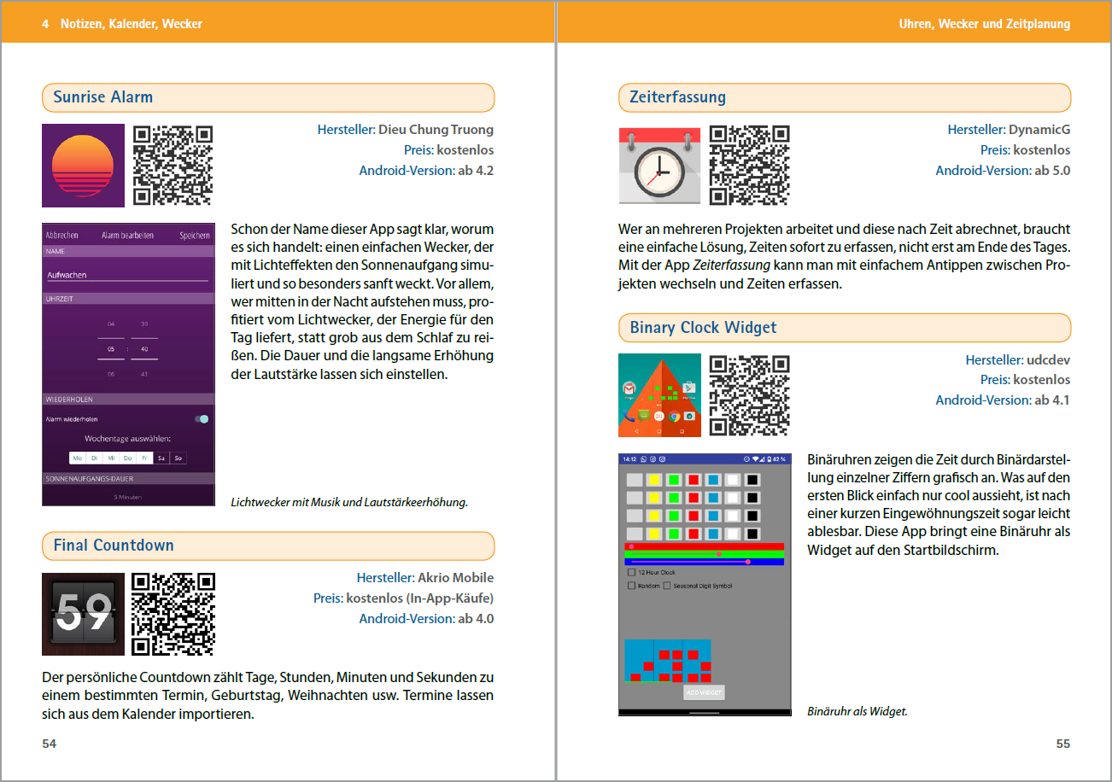Click the Wi-Fi icon in the Binary Clock screenshot status bar
This screenshot has height=782, width=1112.
(x=755, y=459)
